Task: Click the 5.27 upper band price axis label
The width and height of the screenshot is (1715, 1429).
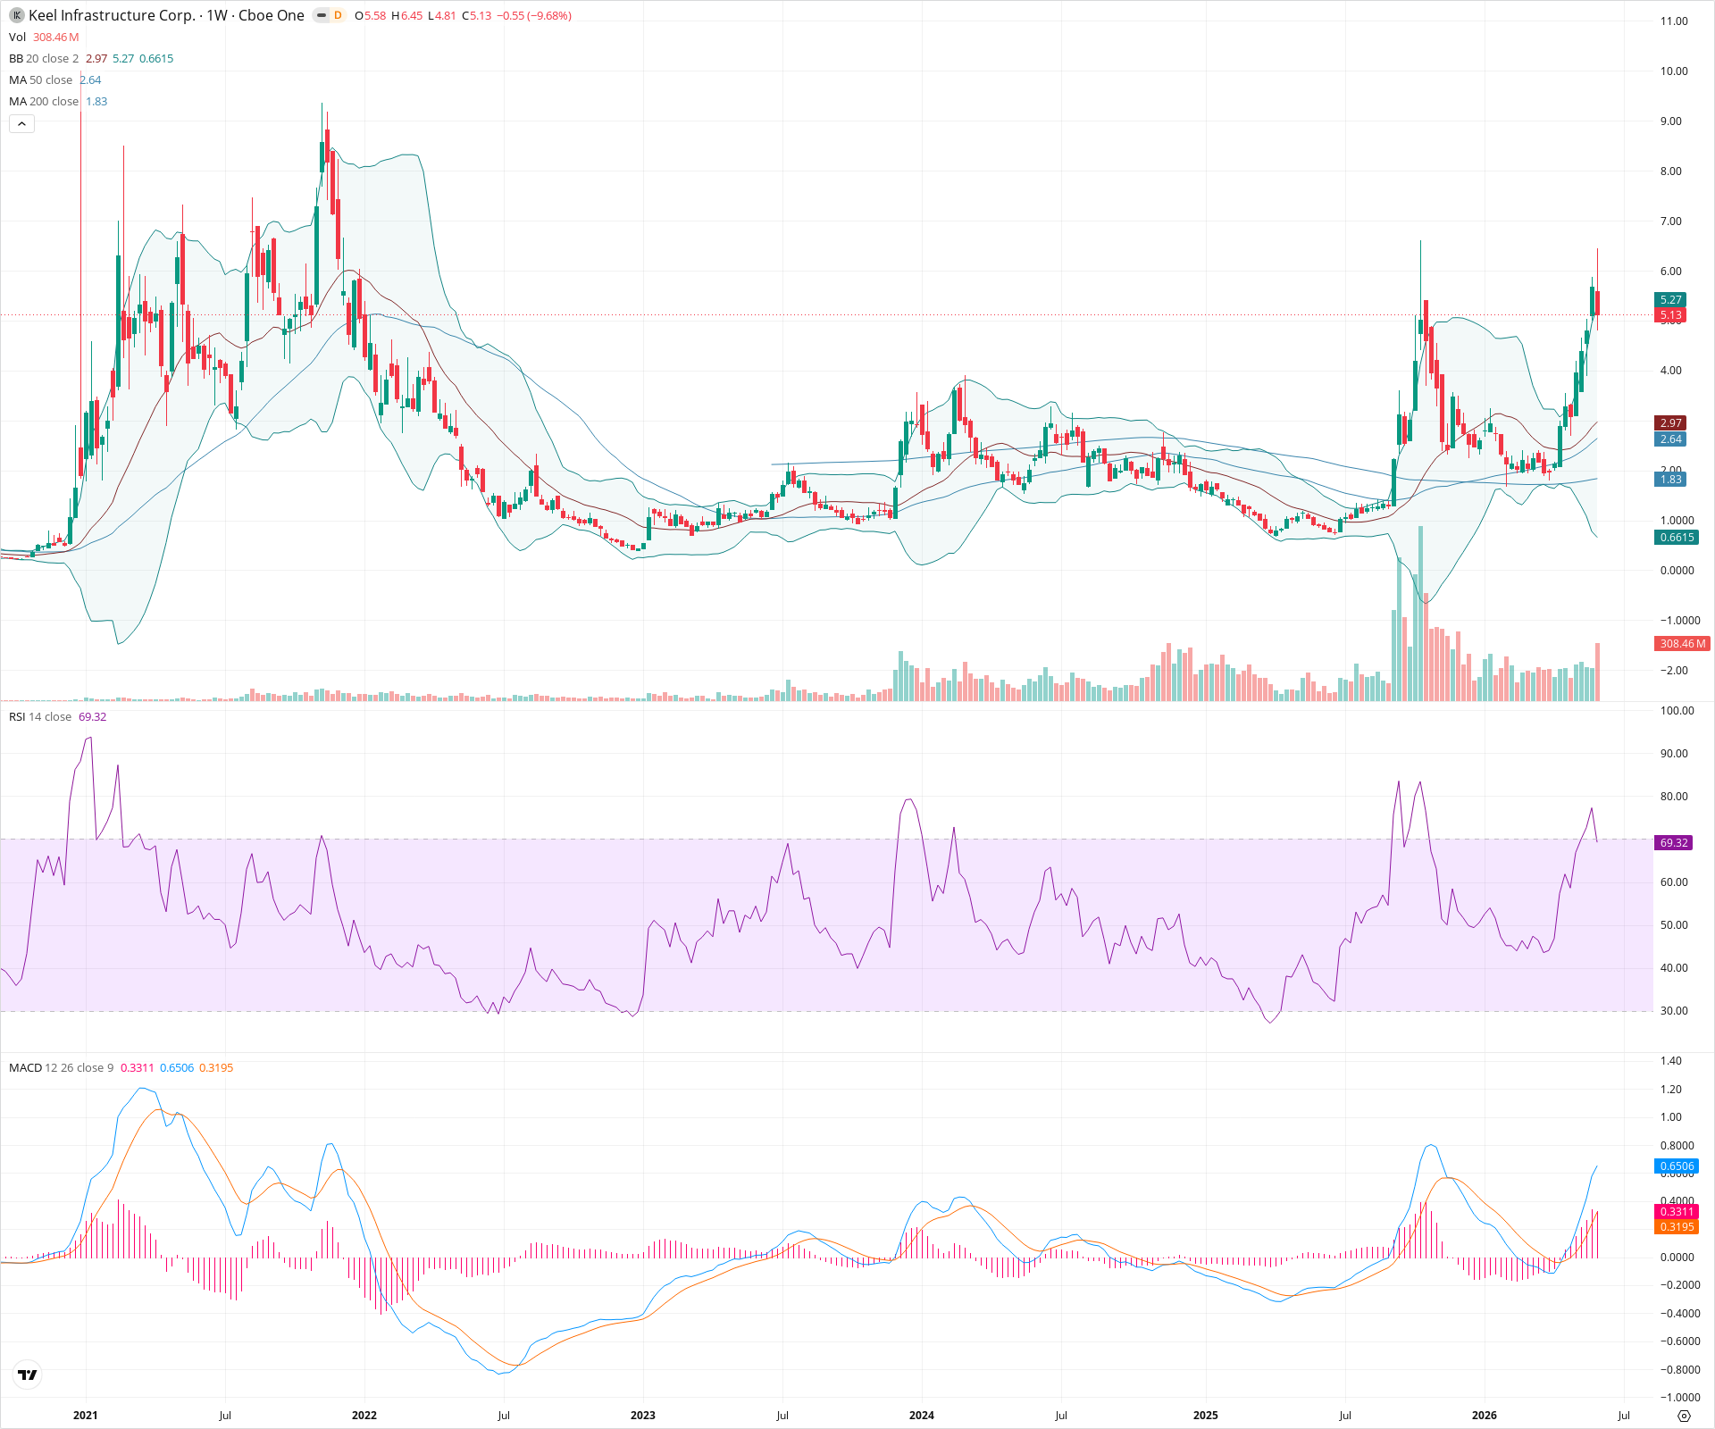Action: pyautogui.click(x=1670, y=300)
